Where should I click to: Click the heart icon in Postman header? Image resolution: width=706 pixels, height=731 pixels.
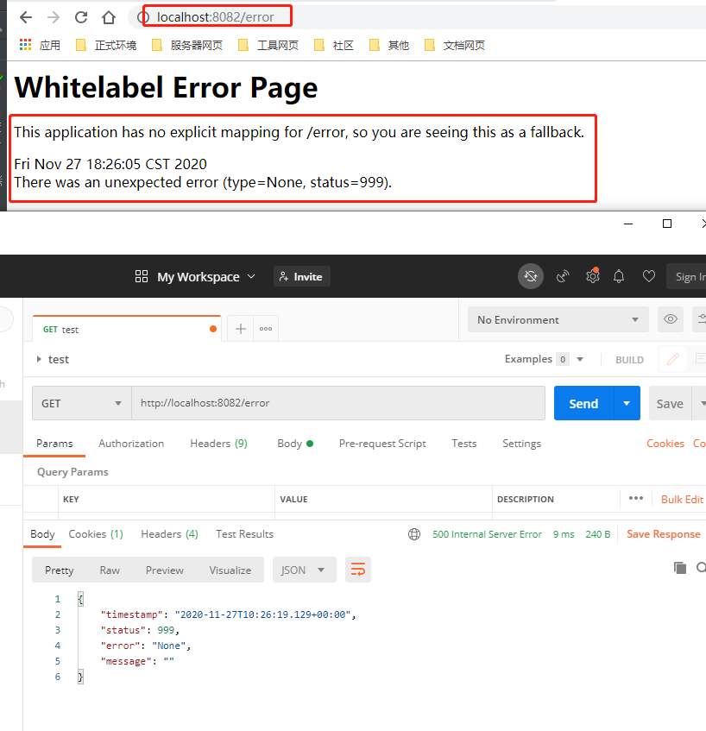coord(649,276)
